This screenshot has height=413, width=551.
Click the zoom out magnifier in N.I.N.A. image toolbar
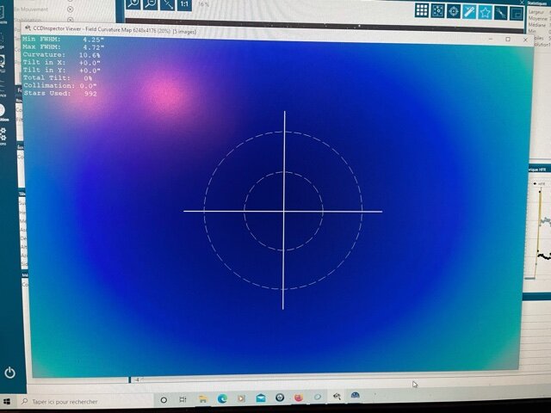pyautogui.click(x=151, y=4)
